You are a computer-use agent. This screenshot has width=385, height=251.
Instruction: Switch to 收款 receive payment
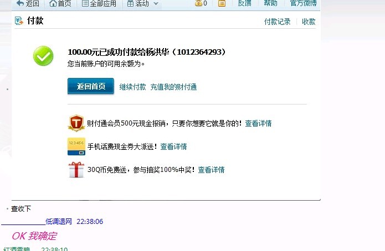coord(309,22)
